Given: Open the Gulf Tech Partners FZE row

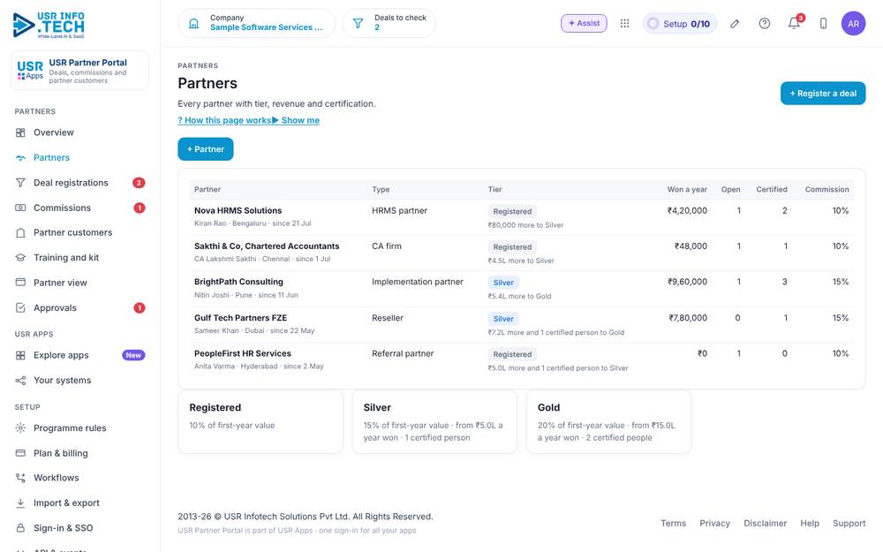Looking at the screenshot, I should 522,324.
